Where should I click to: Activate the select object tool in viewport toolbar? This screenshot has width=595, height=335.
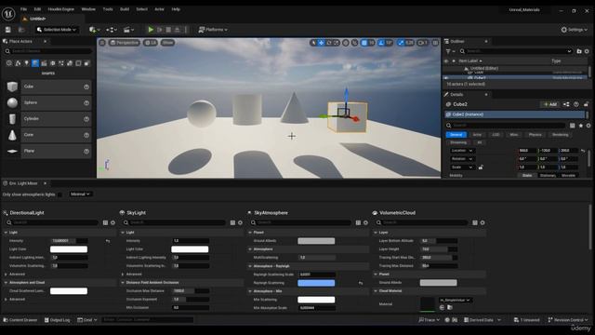[x=313, y=43]
